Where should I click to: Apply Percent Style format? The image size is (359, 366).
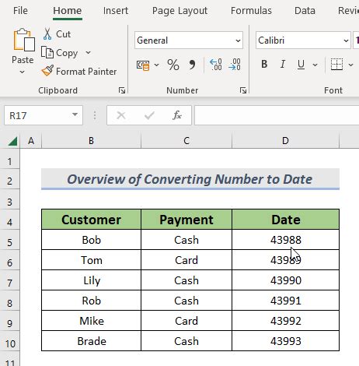[x=173, y=65]
